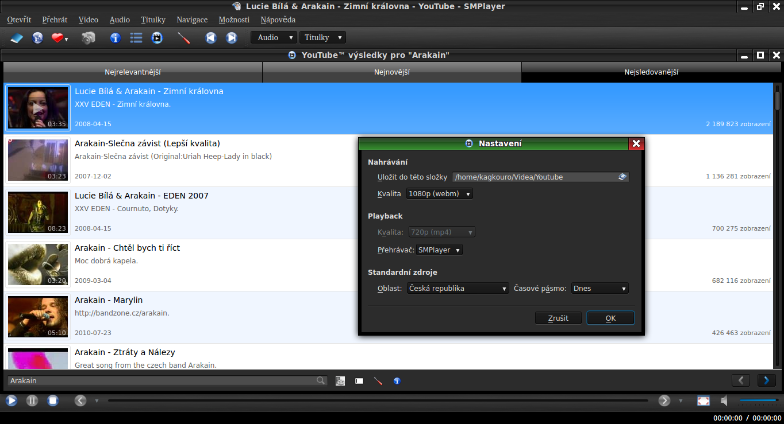Image resolution: width=784 pixels, height=424 pixels.
Task: Mute the audio with the speaker icon
Action: tap(724, 400)
